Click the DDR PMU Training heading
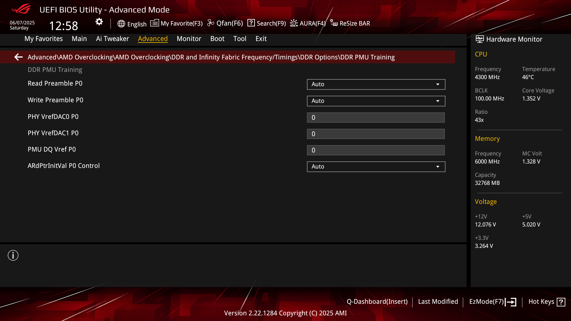 click(x=55, y=70)
